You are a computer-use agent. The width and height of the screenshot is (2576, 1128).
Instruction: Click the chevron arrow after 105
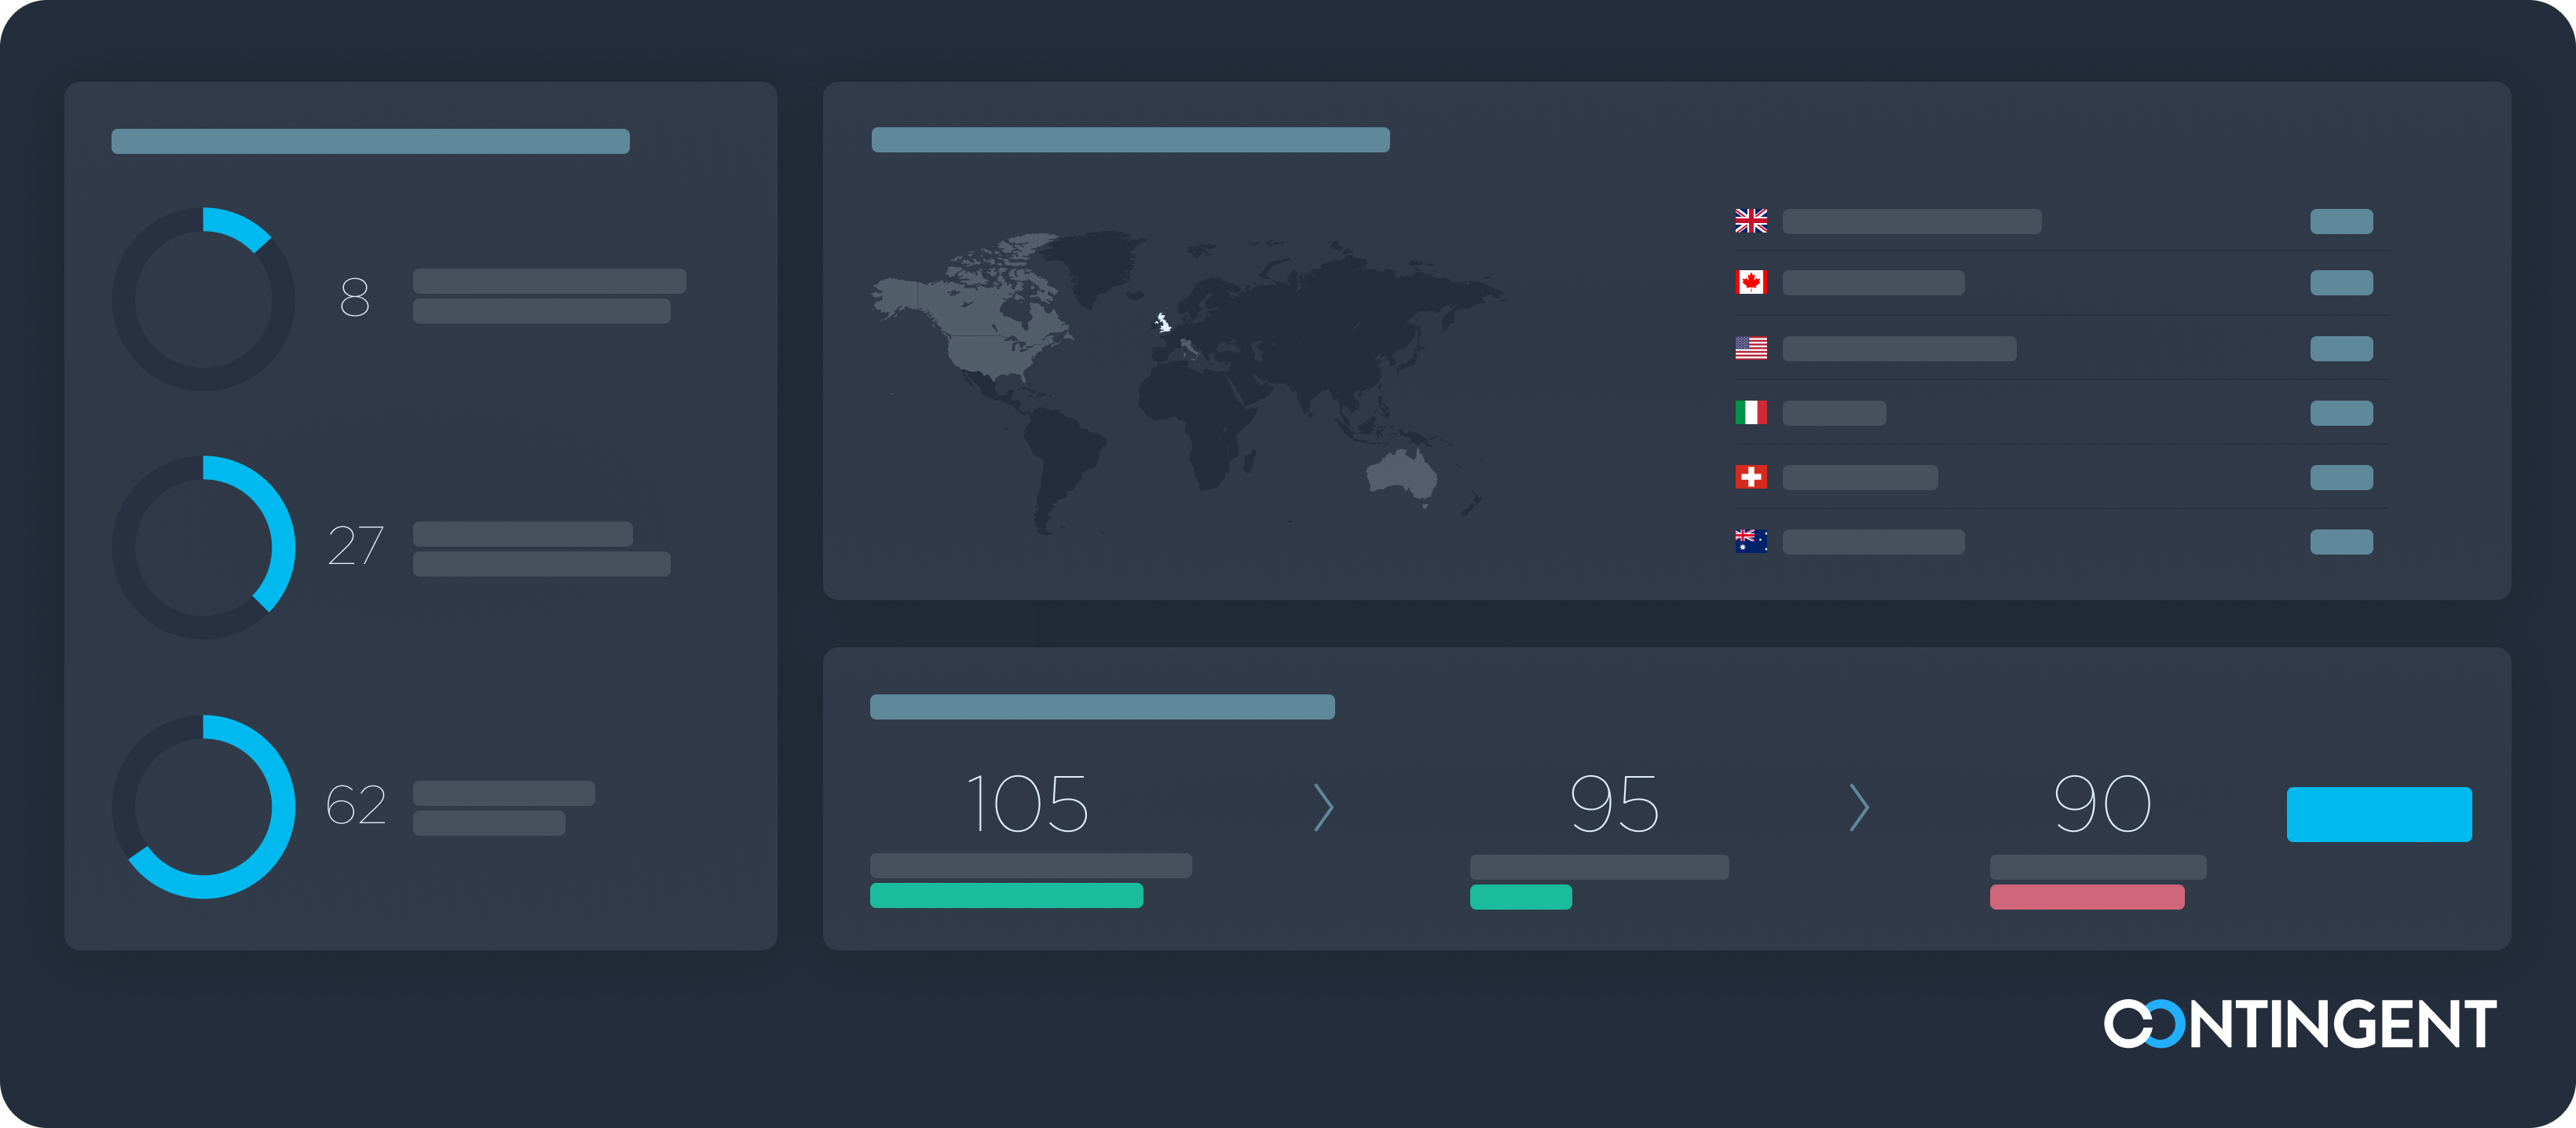[1323, 807]
